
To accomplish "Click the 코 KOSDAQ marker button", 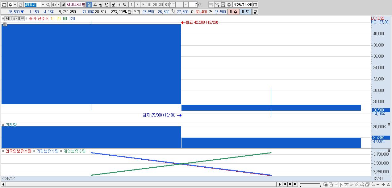I will 63,5.
